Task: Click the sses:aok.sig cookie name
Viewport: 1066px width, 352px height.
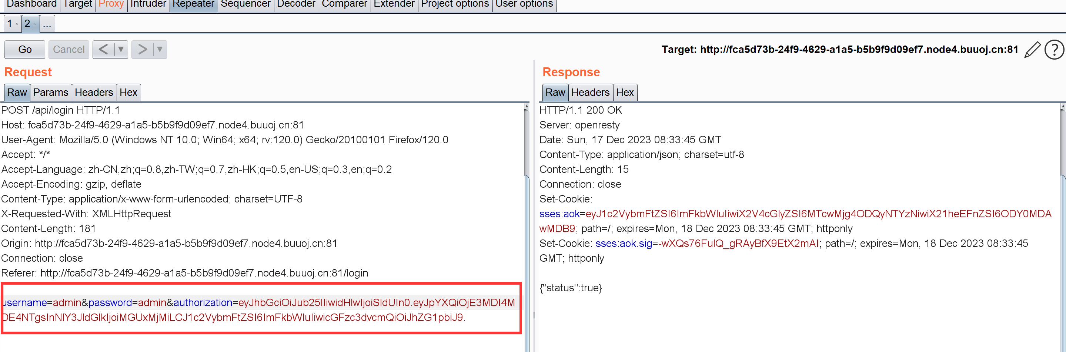Action: [624, 244]
